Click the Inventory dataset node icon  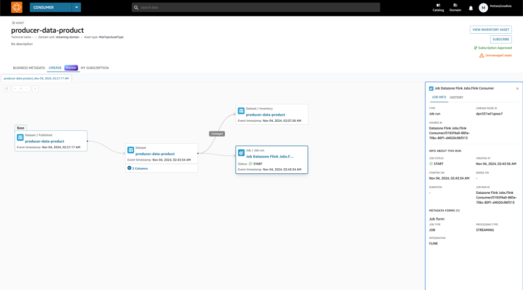point(241,111)
